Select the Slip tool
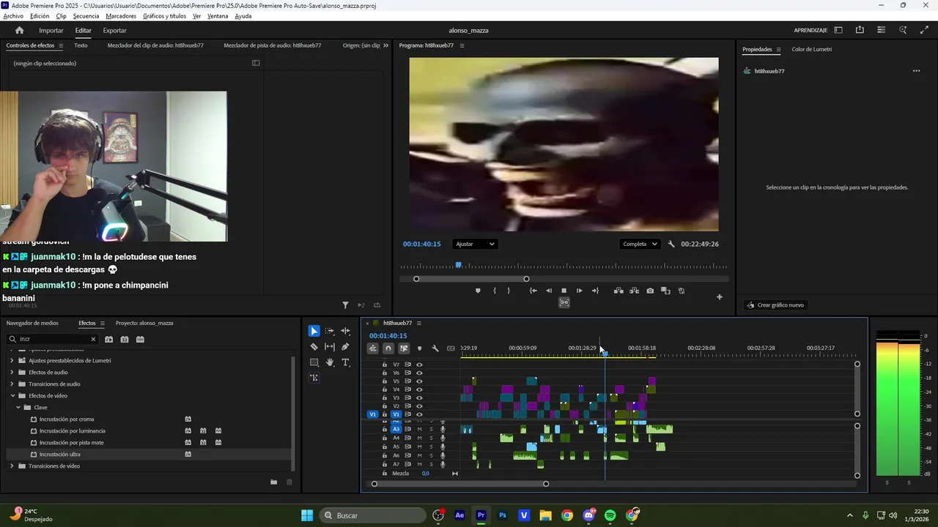The image size is (938, 527). point(330,347)
